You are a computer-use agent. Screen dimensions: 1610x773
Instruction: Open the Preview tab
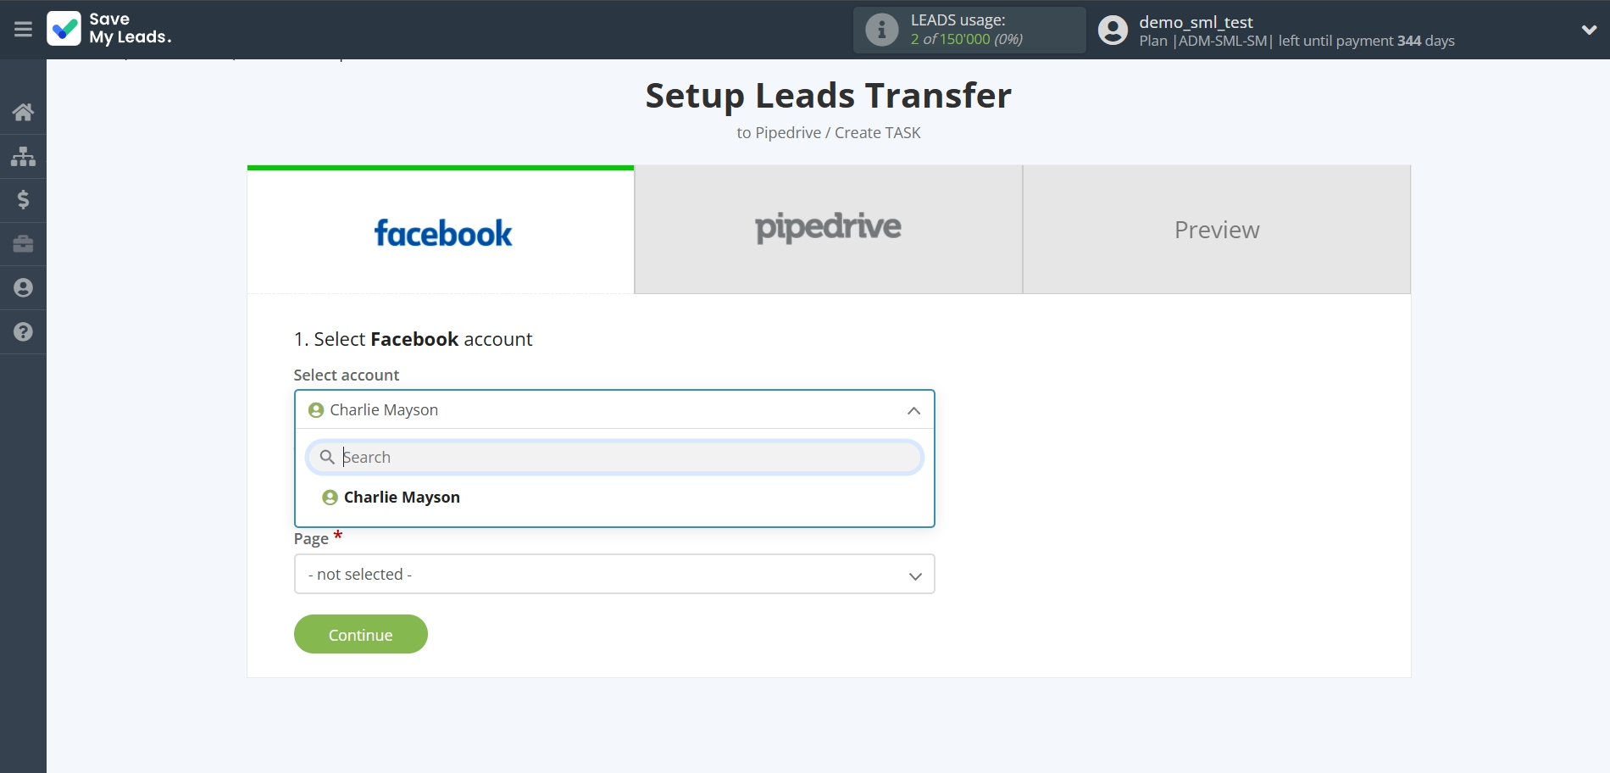pyautogui.click(x=1216, y=230)
